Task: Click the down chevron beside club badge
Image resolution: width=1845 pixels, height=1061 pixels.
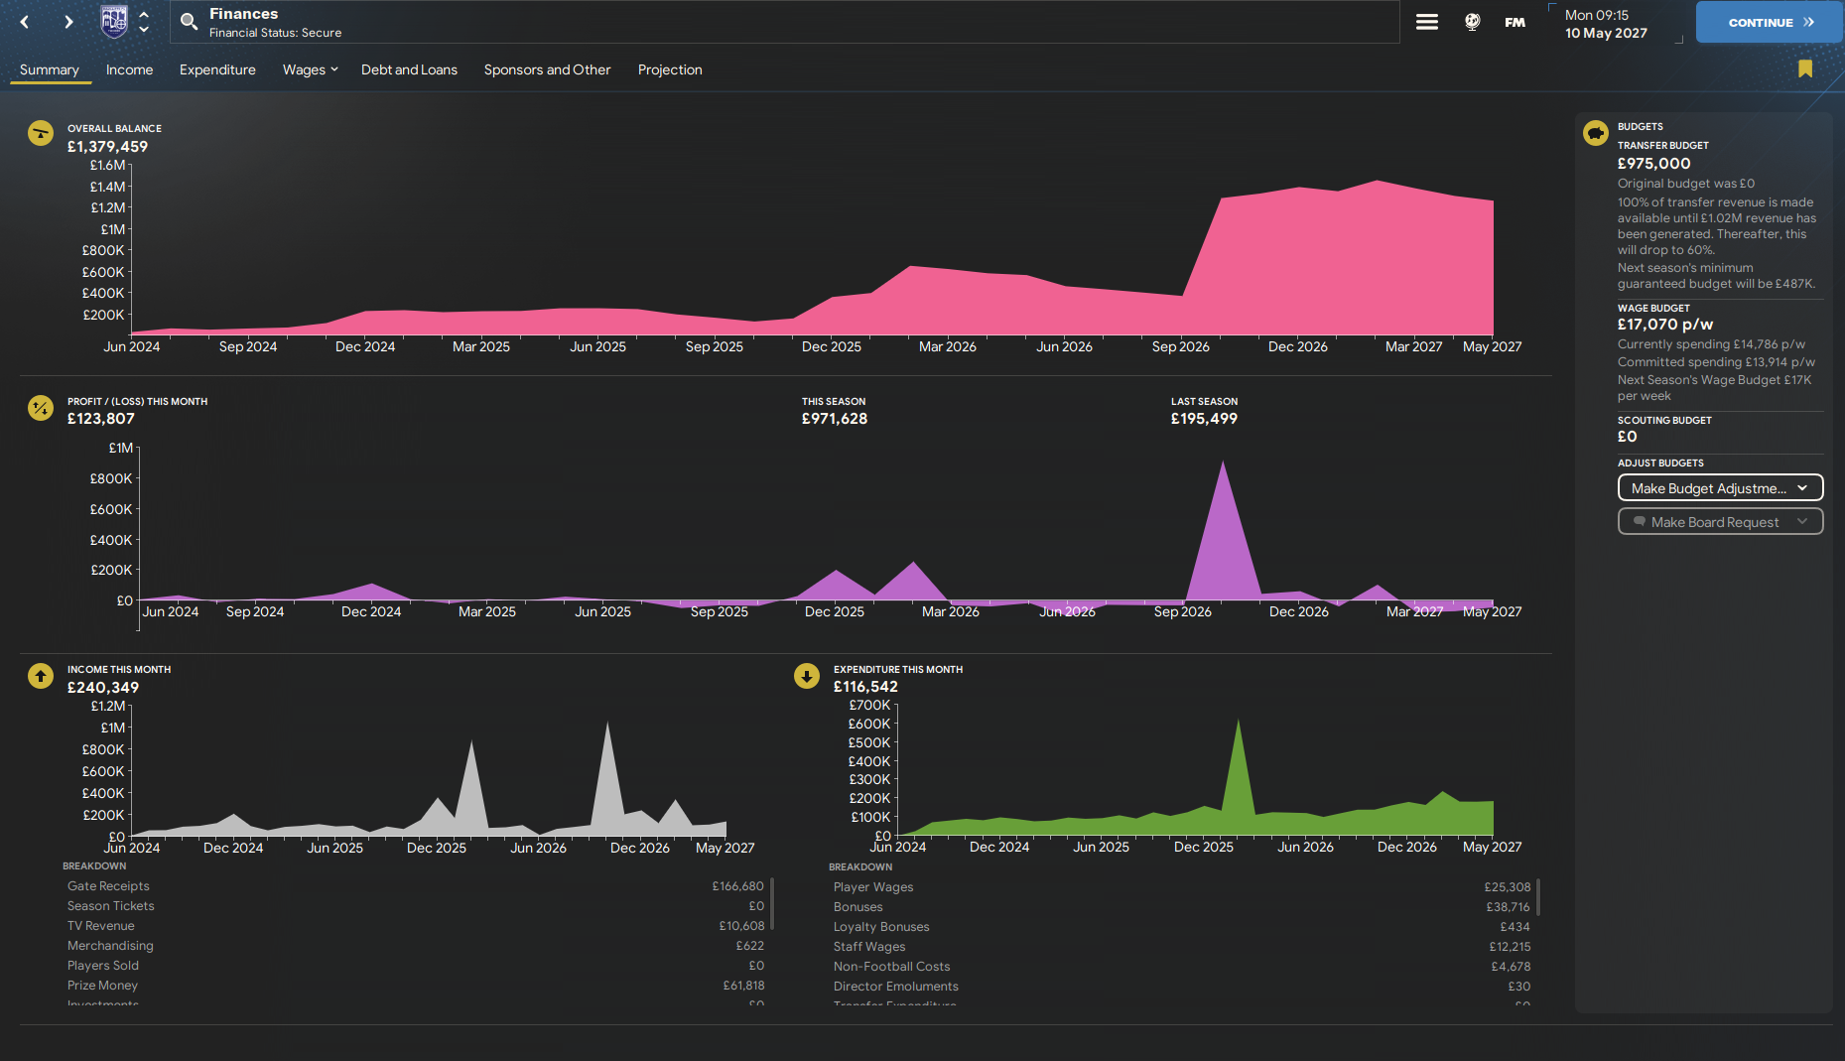Action: pos(144,29)
